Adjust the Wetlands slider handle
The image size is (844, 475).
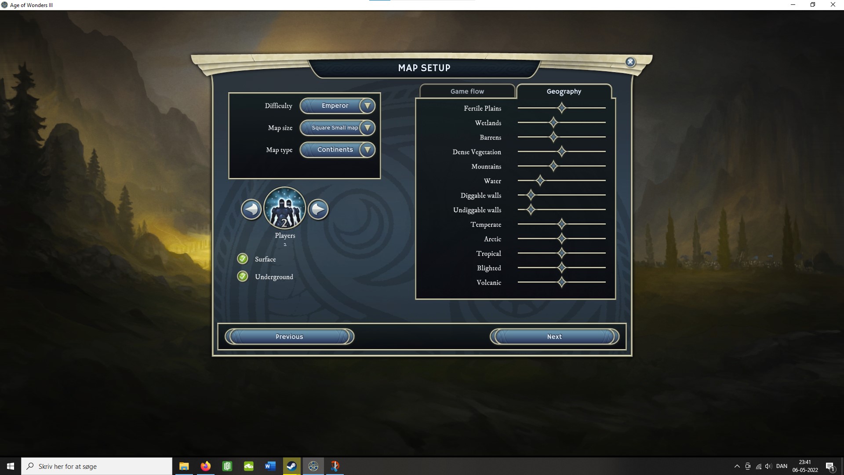(553, 122)
